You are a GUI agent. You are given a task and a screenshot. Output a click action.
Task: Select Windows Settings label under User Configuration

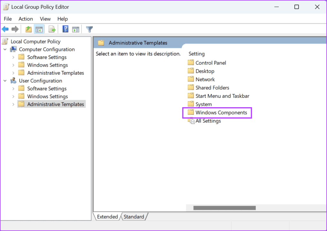(x=48, y=96)
